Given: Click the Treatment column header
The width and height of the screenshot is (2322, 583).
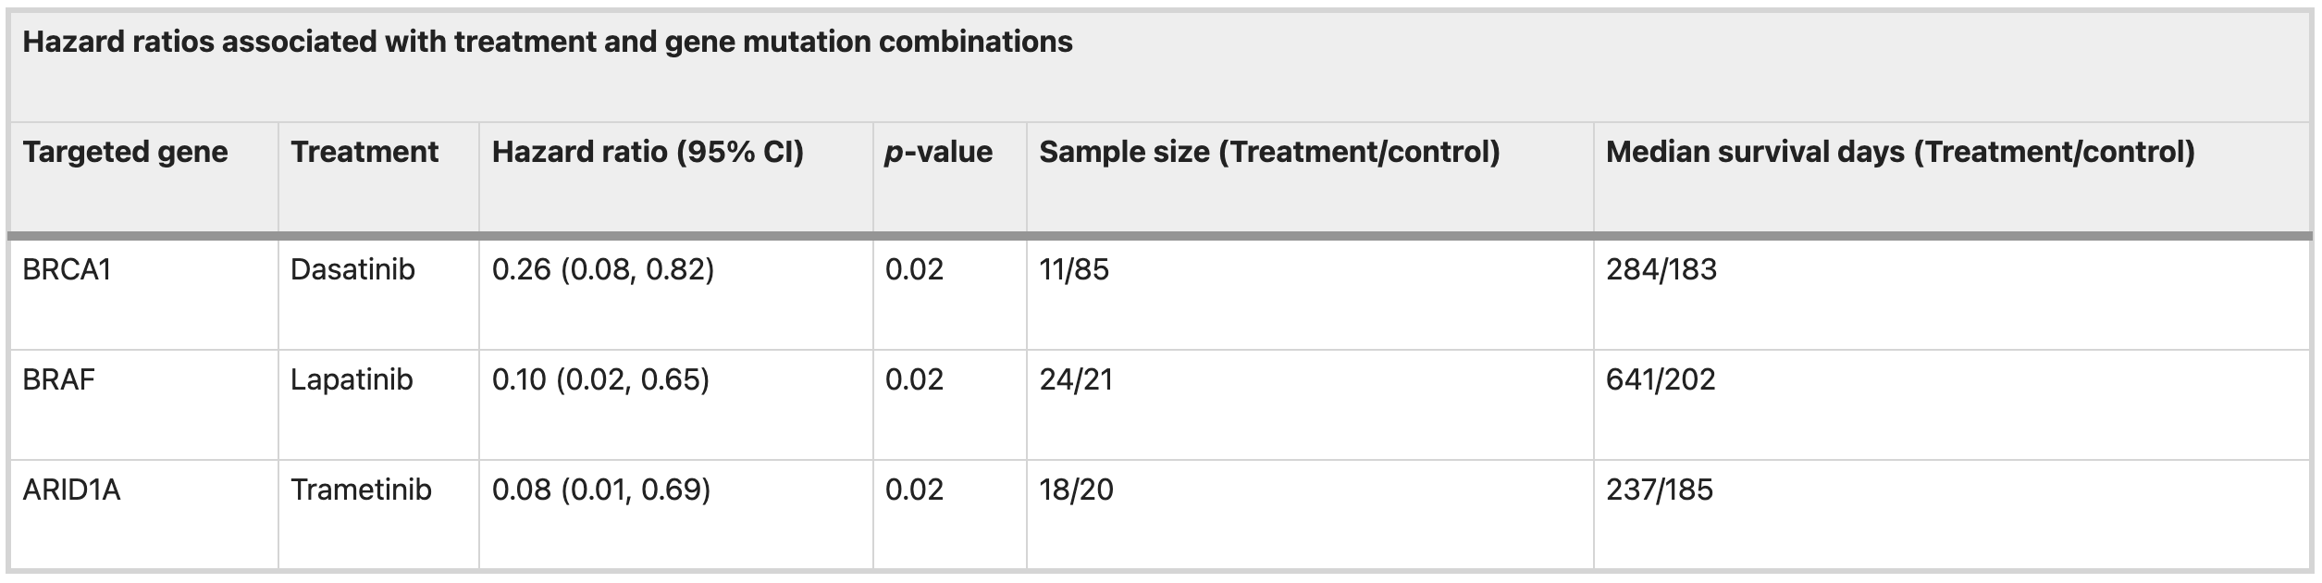Looking at the screenshot, I should click(x=364, y=153).
